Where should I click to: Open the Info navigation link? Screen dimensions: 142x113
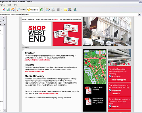click(x=61, y=19)
